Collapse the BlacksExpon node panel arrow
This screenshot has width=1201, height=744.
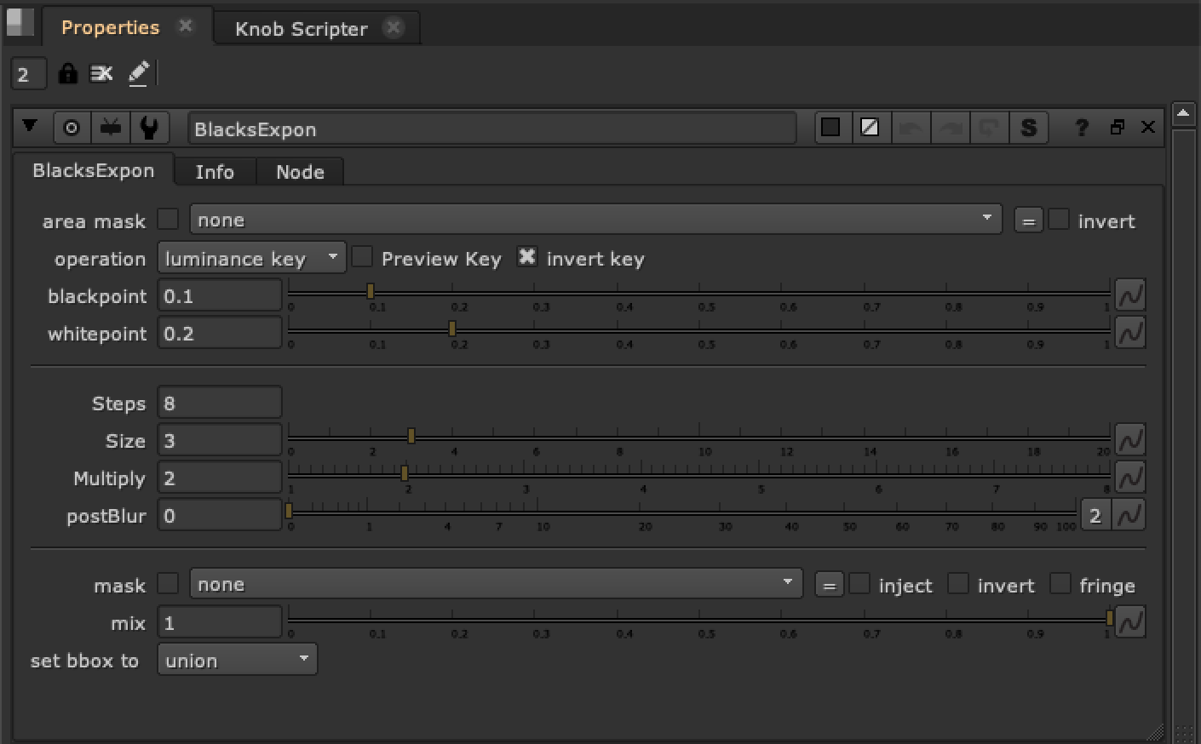pyautogui.click(x=30, y=127)
